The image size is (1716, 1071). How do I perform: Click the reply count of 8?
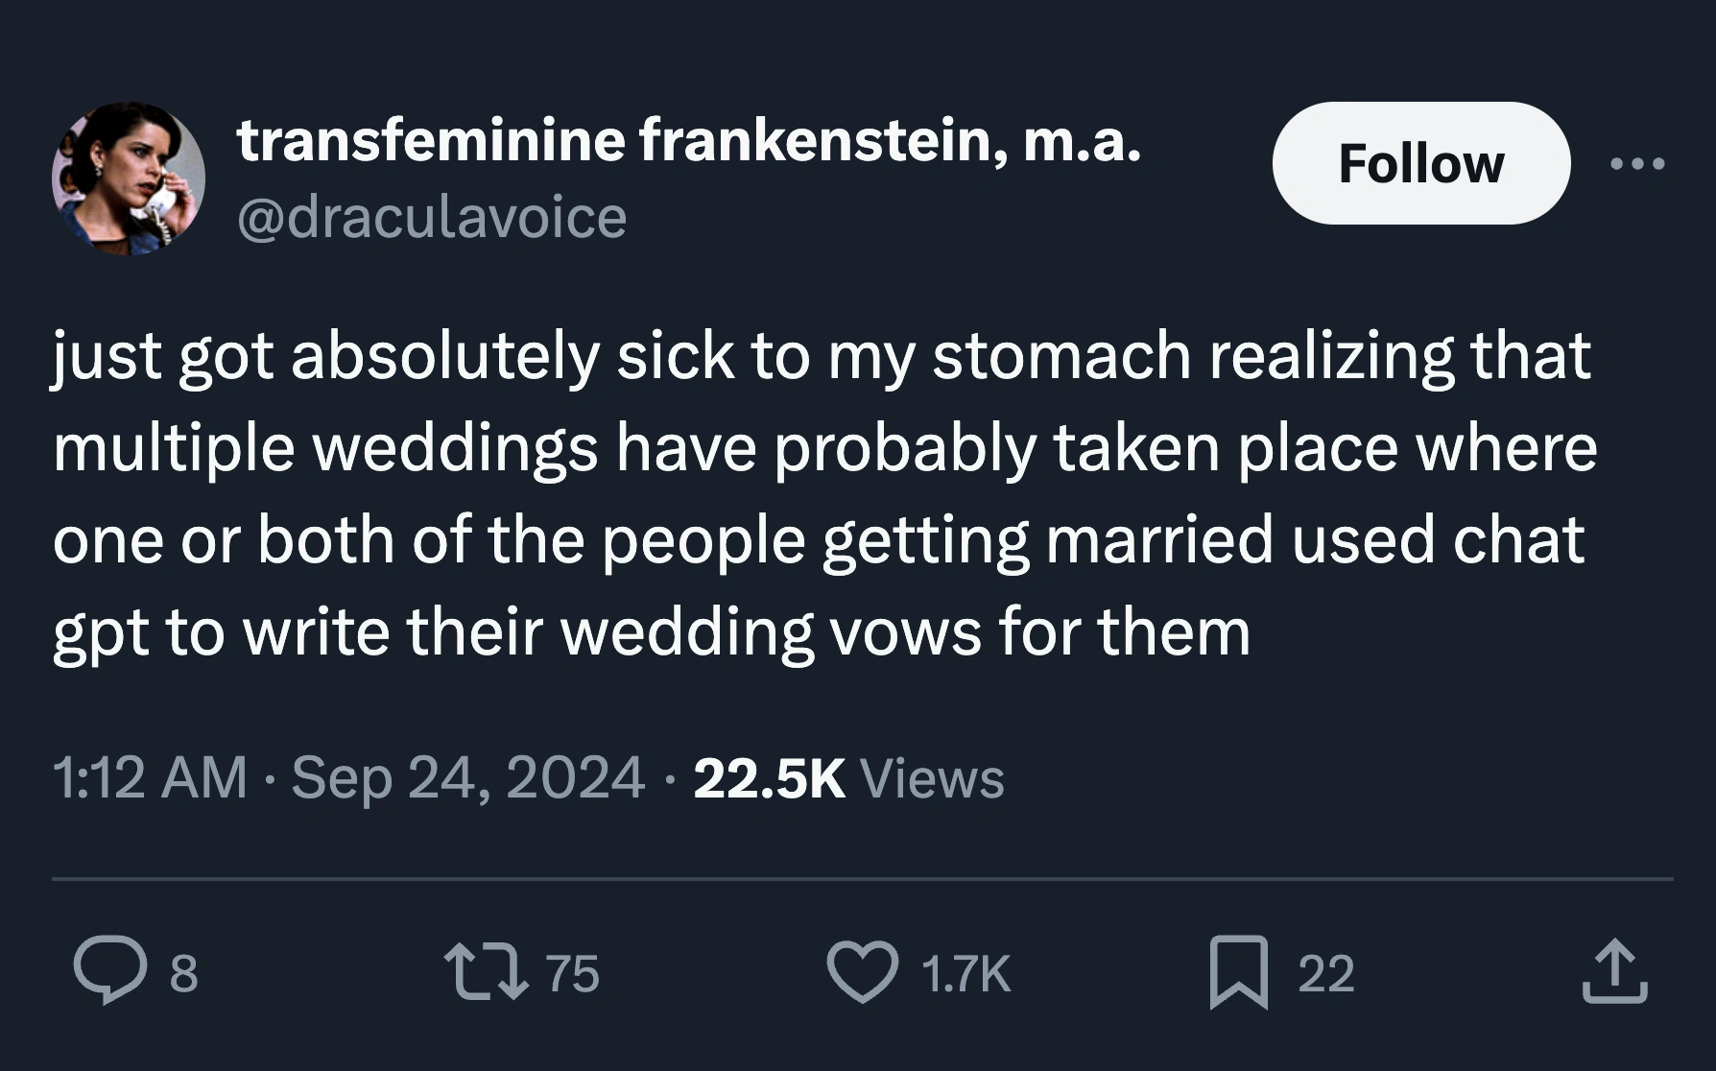tap(183, 973)
